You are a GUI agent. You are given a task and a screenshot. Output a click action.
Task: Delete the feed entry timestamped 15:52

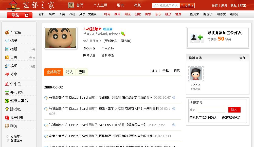[174, 125]
